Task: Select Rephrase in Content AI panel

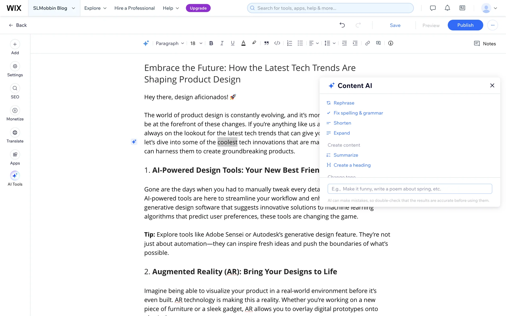Action: pyautogui.click(x=344, y=103)
